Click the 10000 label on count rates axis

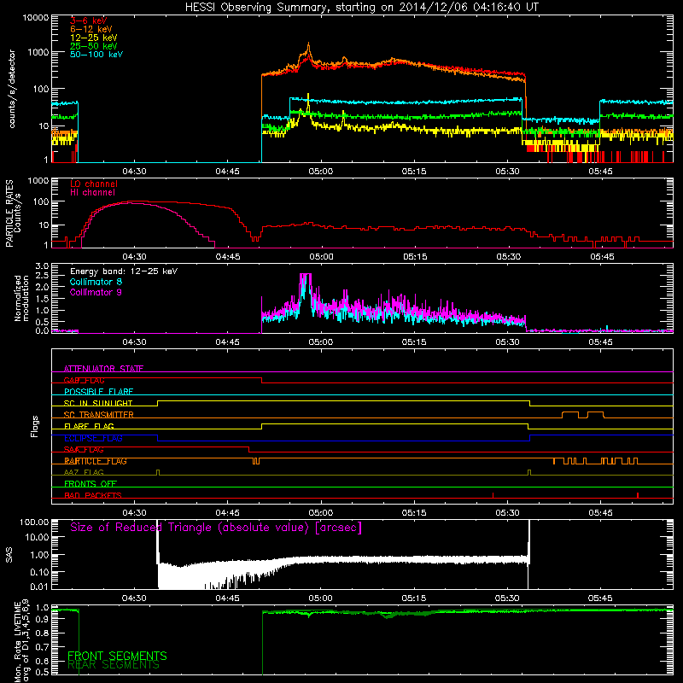tap(36, 17)
